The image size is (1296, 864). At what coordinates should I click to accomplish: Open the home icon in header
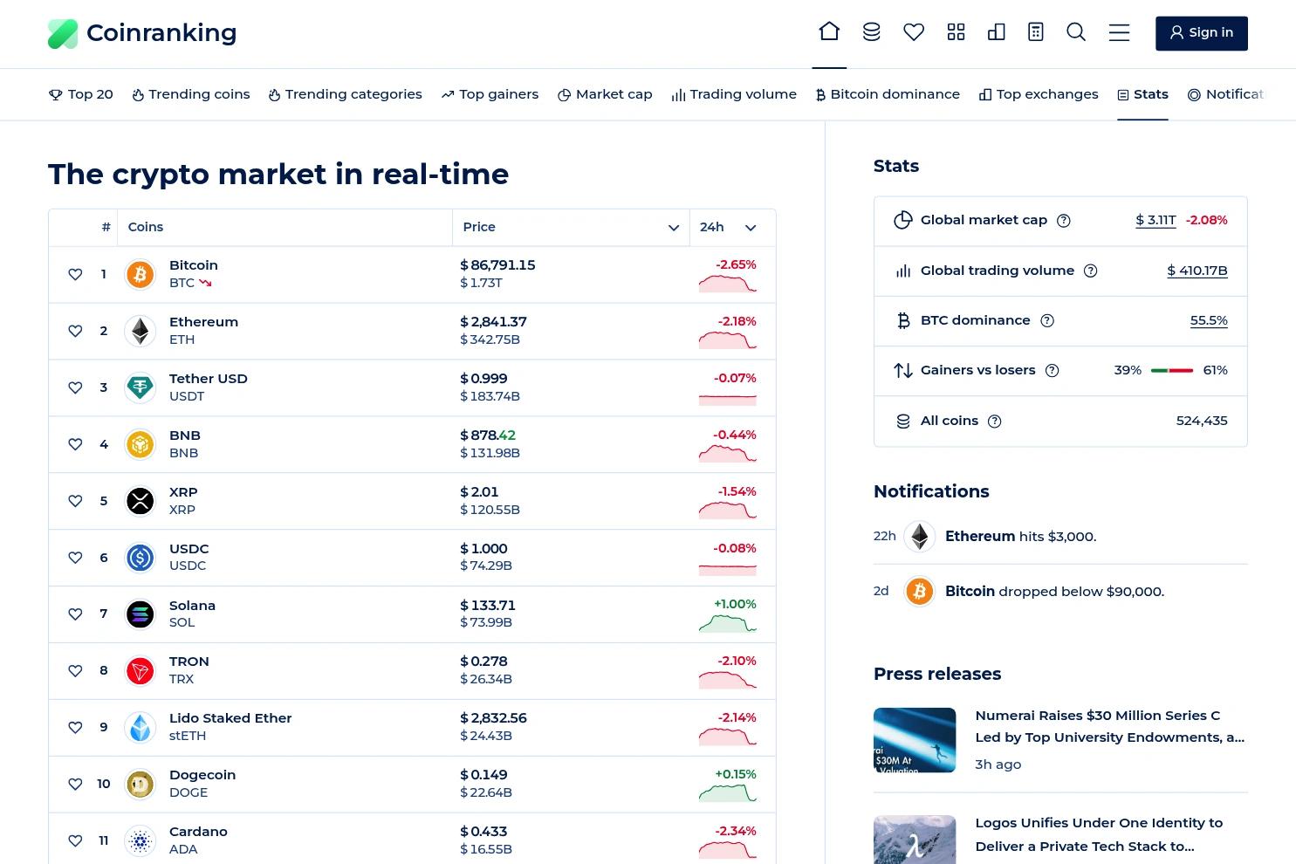[829, 32]
